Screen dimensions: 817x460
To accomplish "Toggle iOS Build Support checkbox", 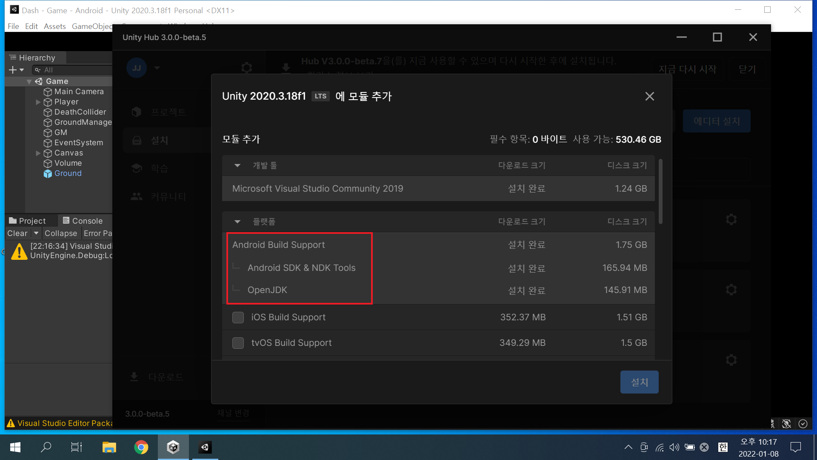I will click(238, 317).
